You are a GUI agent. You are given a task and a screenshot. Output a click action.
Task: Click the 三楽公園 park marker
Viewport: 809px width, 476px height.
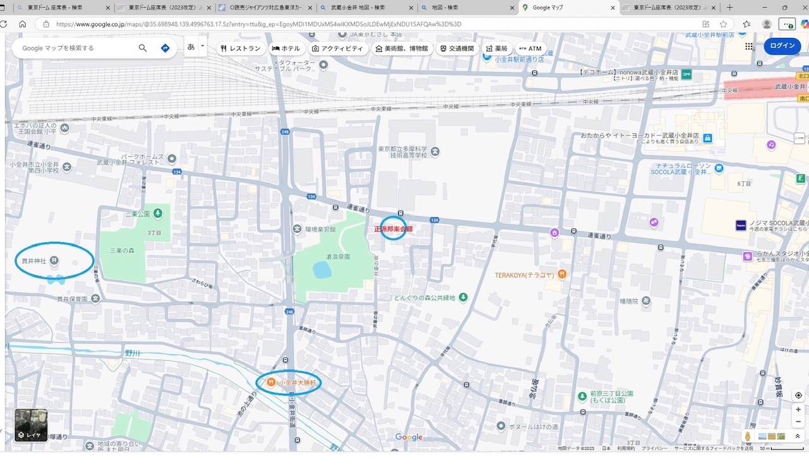(x=157, y=213)
